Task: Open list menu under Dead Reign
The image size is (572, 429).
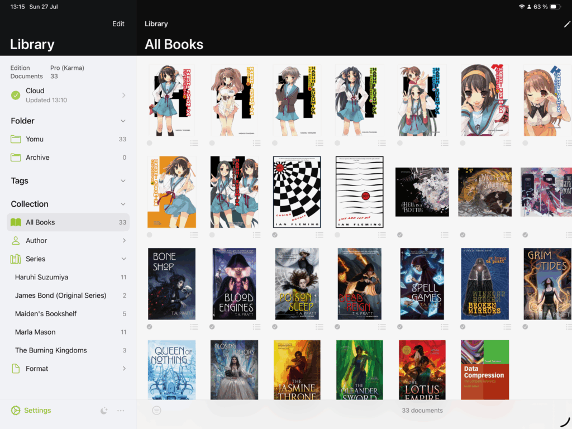Action: pyautogui.click(x=382, y=327)
